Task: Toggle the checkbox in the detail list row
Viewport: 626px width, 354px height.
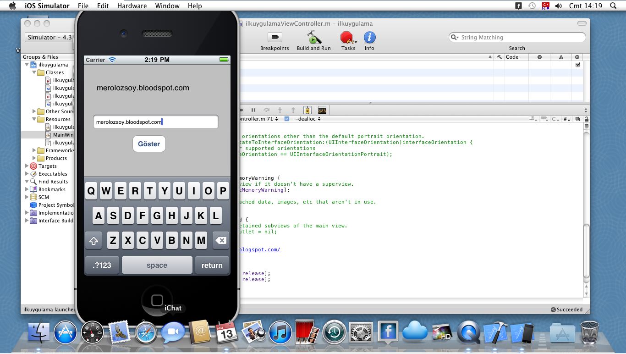Action: coord(577,65)
